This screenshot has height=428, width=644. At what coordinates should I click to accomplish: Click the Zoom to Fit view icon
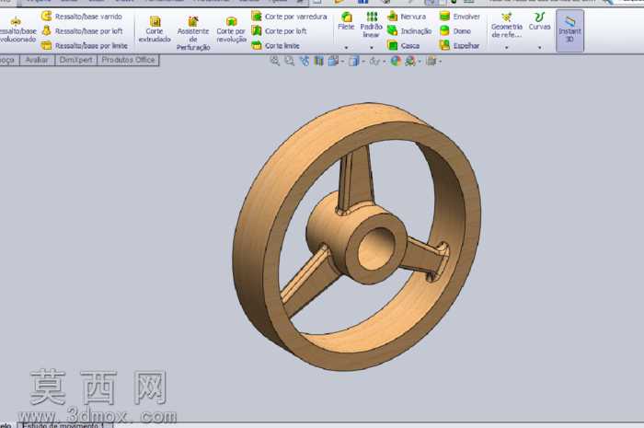coord(274,61)
